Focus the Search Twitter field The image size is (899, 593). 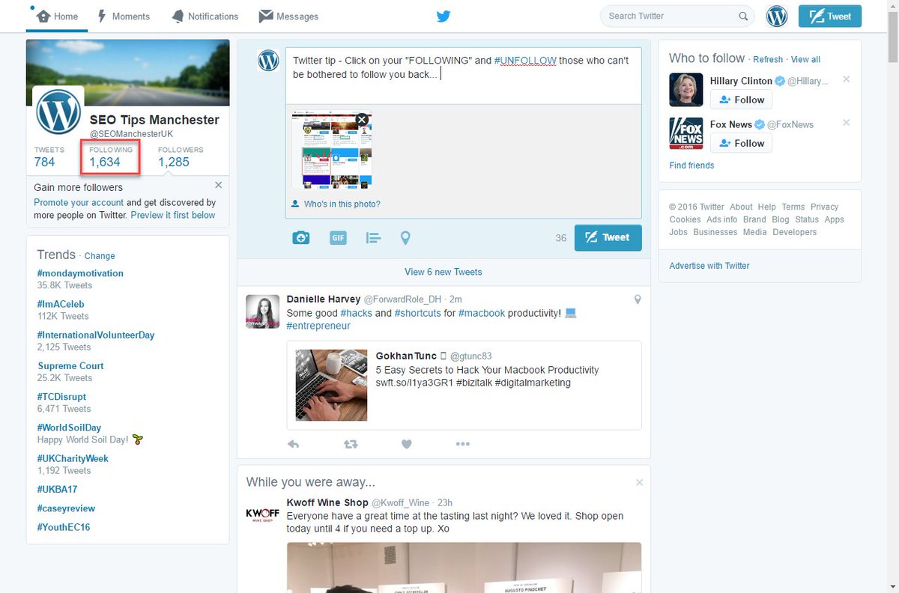(x=677, y=16)
